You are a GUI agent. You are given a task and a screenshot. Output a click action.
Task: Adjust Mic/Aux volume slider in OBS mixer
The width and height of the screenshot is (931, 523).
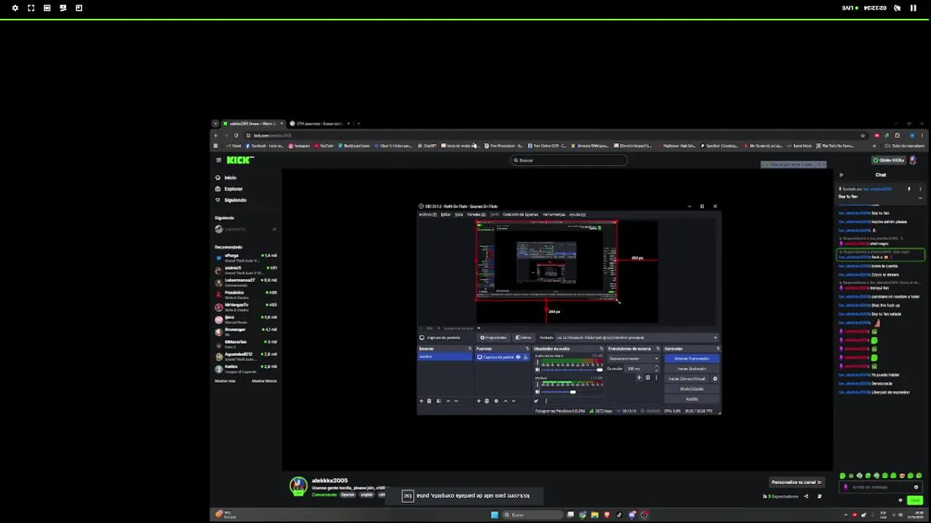pyautogui.click(x=573, y=392)
